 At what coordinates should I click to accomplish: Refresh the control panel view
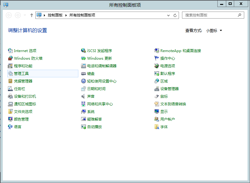[175, 15]
